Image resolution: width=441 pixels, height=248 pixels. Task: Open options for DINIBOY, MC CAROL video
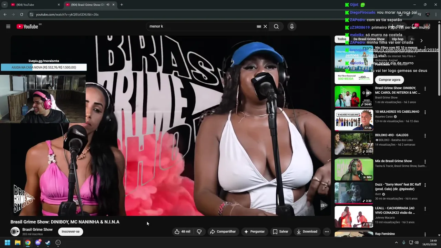tap(425, 89)
